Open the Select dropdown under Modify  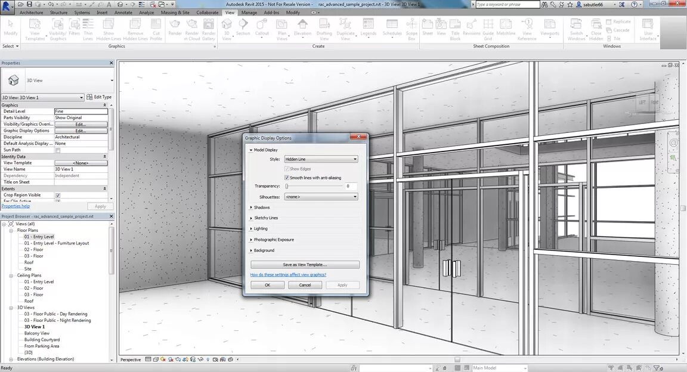click(11, 46)
